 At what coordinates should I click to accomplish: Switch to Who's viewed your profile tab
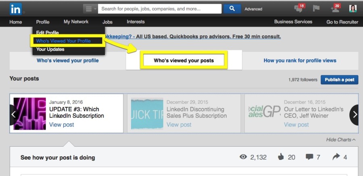[68, 60]
